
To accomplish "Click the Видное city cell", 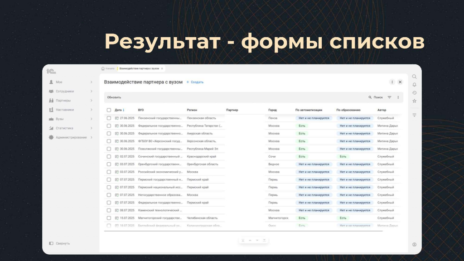I will point(274,164).
